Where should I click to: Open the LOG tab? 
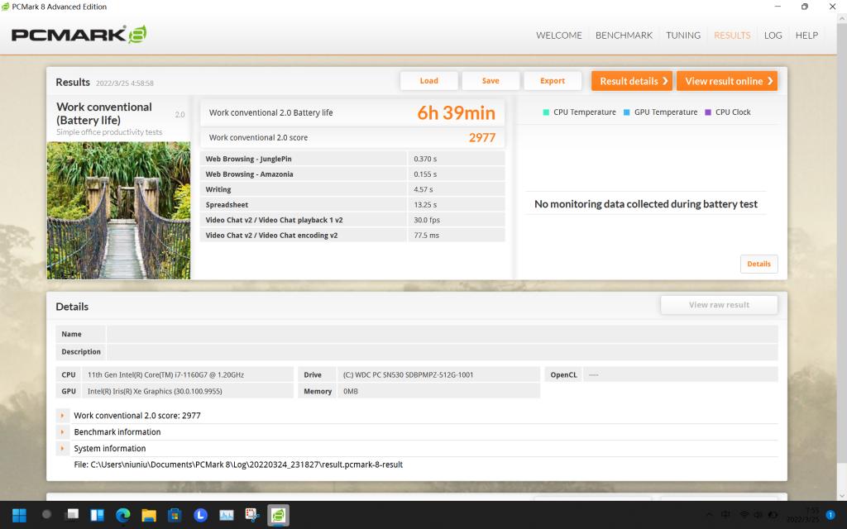[x=773, y=36]
